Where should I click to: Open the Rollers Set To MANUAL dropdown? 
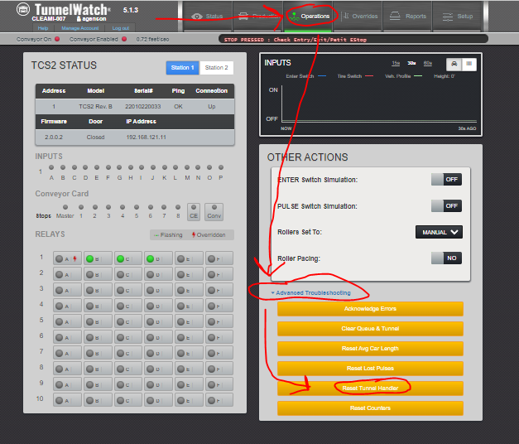438,232
